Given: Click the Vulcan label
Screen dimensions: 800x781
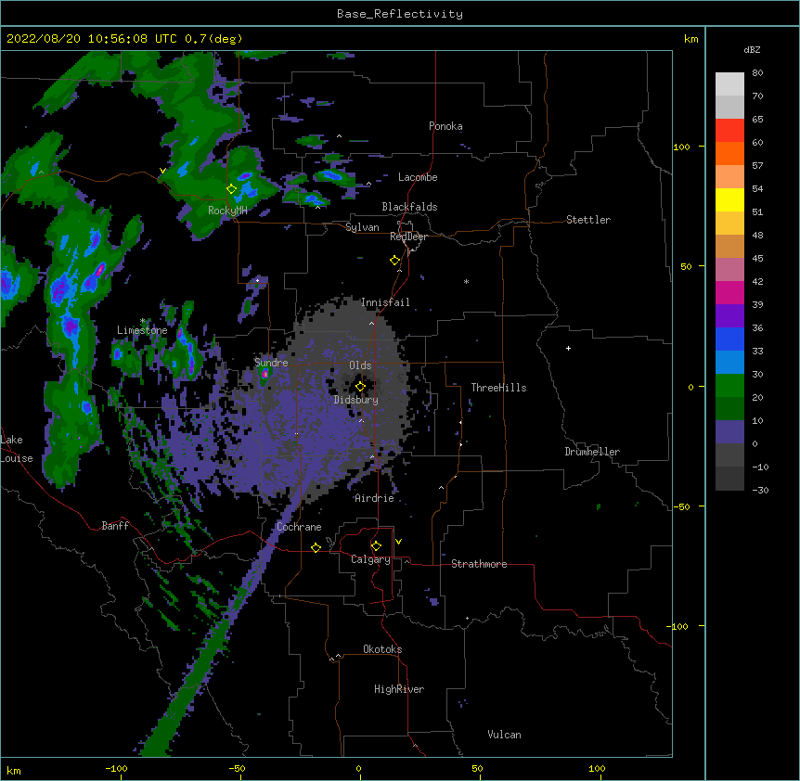Looking at the screenshot, I should [504, 735].
